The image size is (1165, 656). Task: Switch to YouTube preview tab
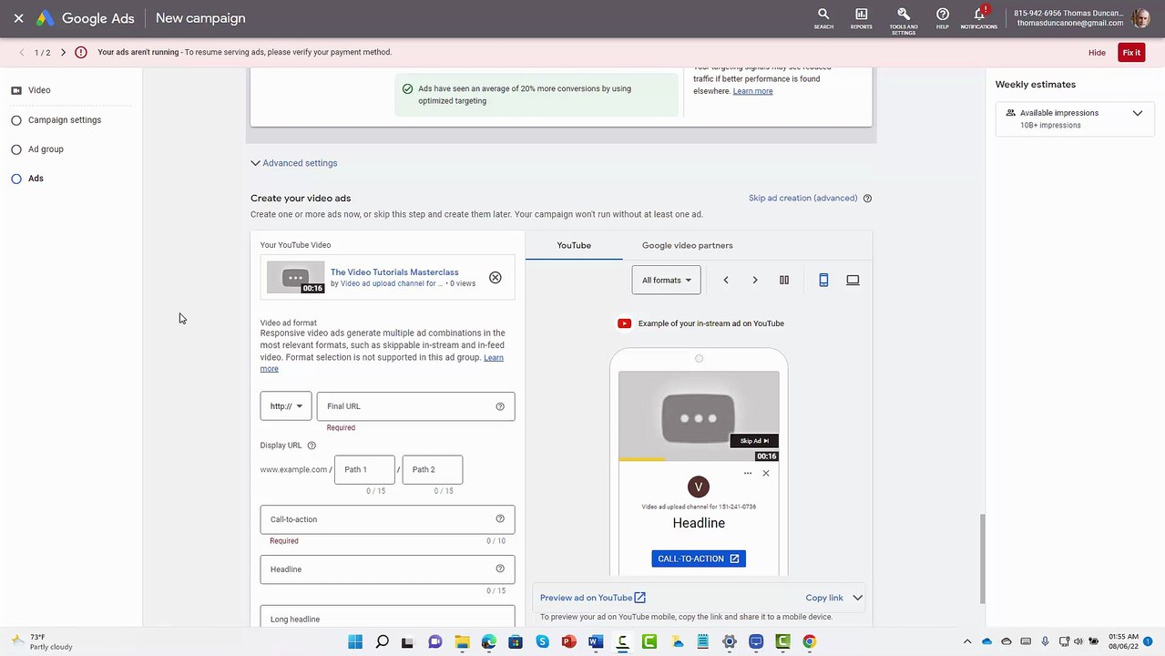point(574,245)
